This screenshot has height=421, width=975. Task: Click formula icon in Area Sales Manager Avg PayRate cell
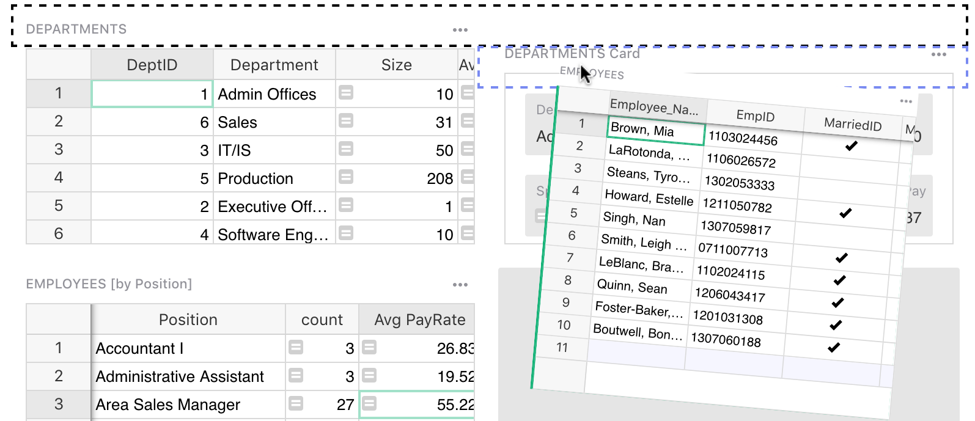coord(369,403)
